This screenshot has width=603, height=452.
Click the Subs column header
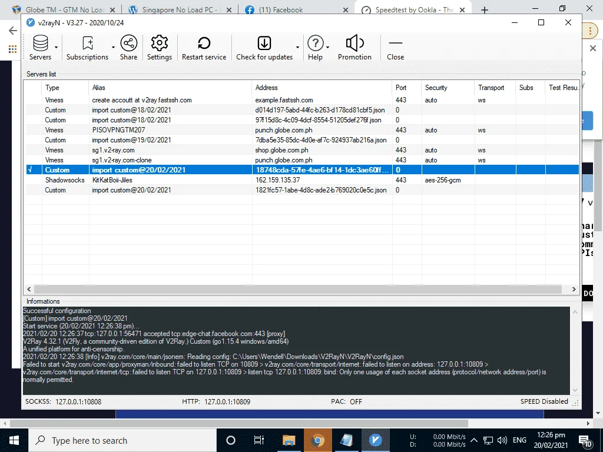pyautogui.click(x=530, y=88)
